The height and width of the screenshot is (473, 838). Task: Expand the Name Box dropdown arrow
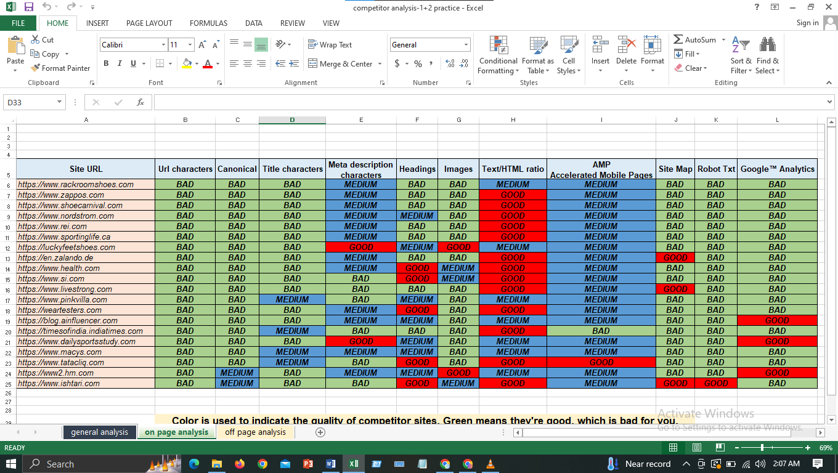pyautogui.click(x=59, y=102)
